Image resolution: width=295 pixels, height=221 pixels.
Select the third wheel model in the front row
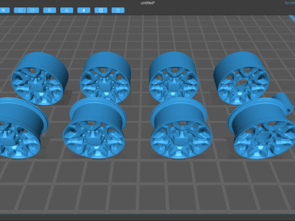181,128
